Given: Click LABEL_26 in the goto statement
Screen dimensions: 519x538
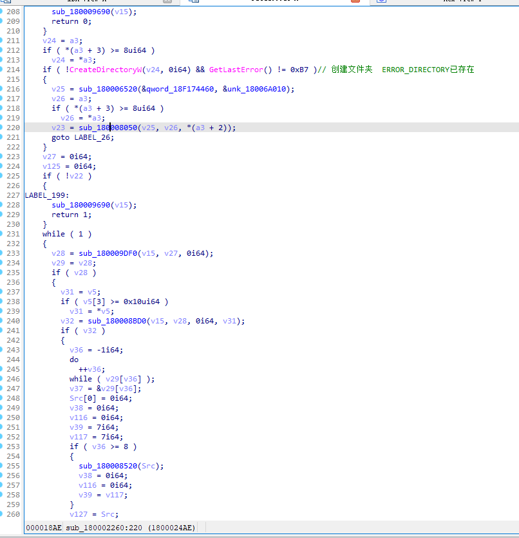Looking at the screenshot, I should 92,137.
